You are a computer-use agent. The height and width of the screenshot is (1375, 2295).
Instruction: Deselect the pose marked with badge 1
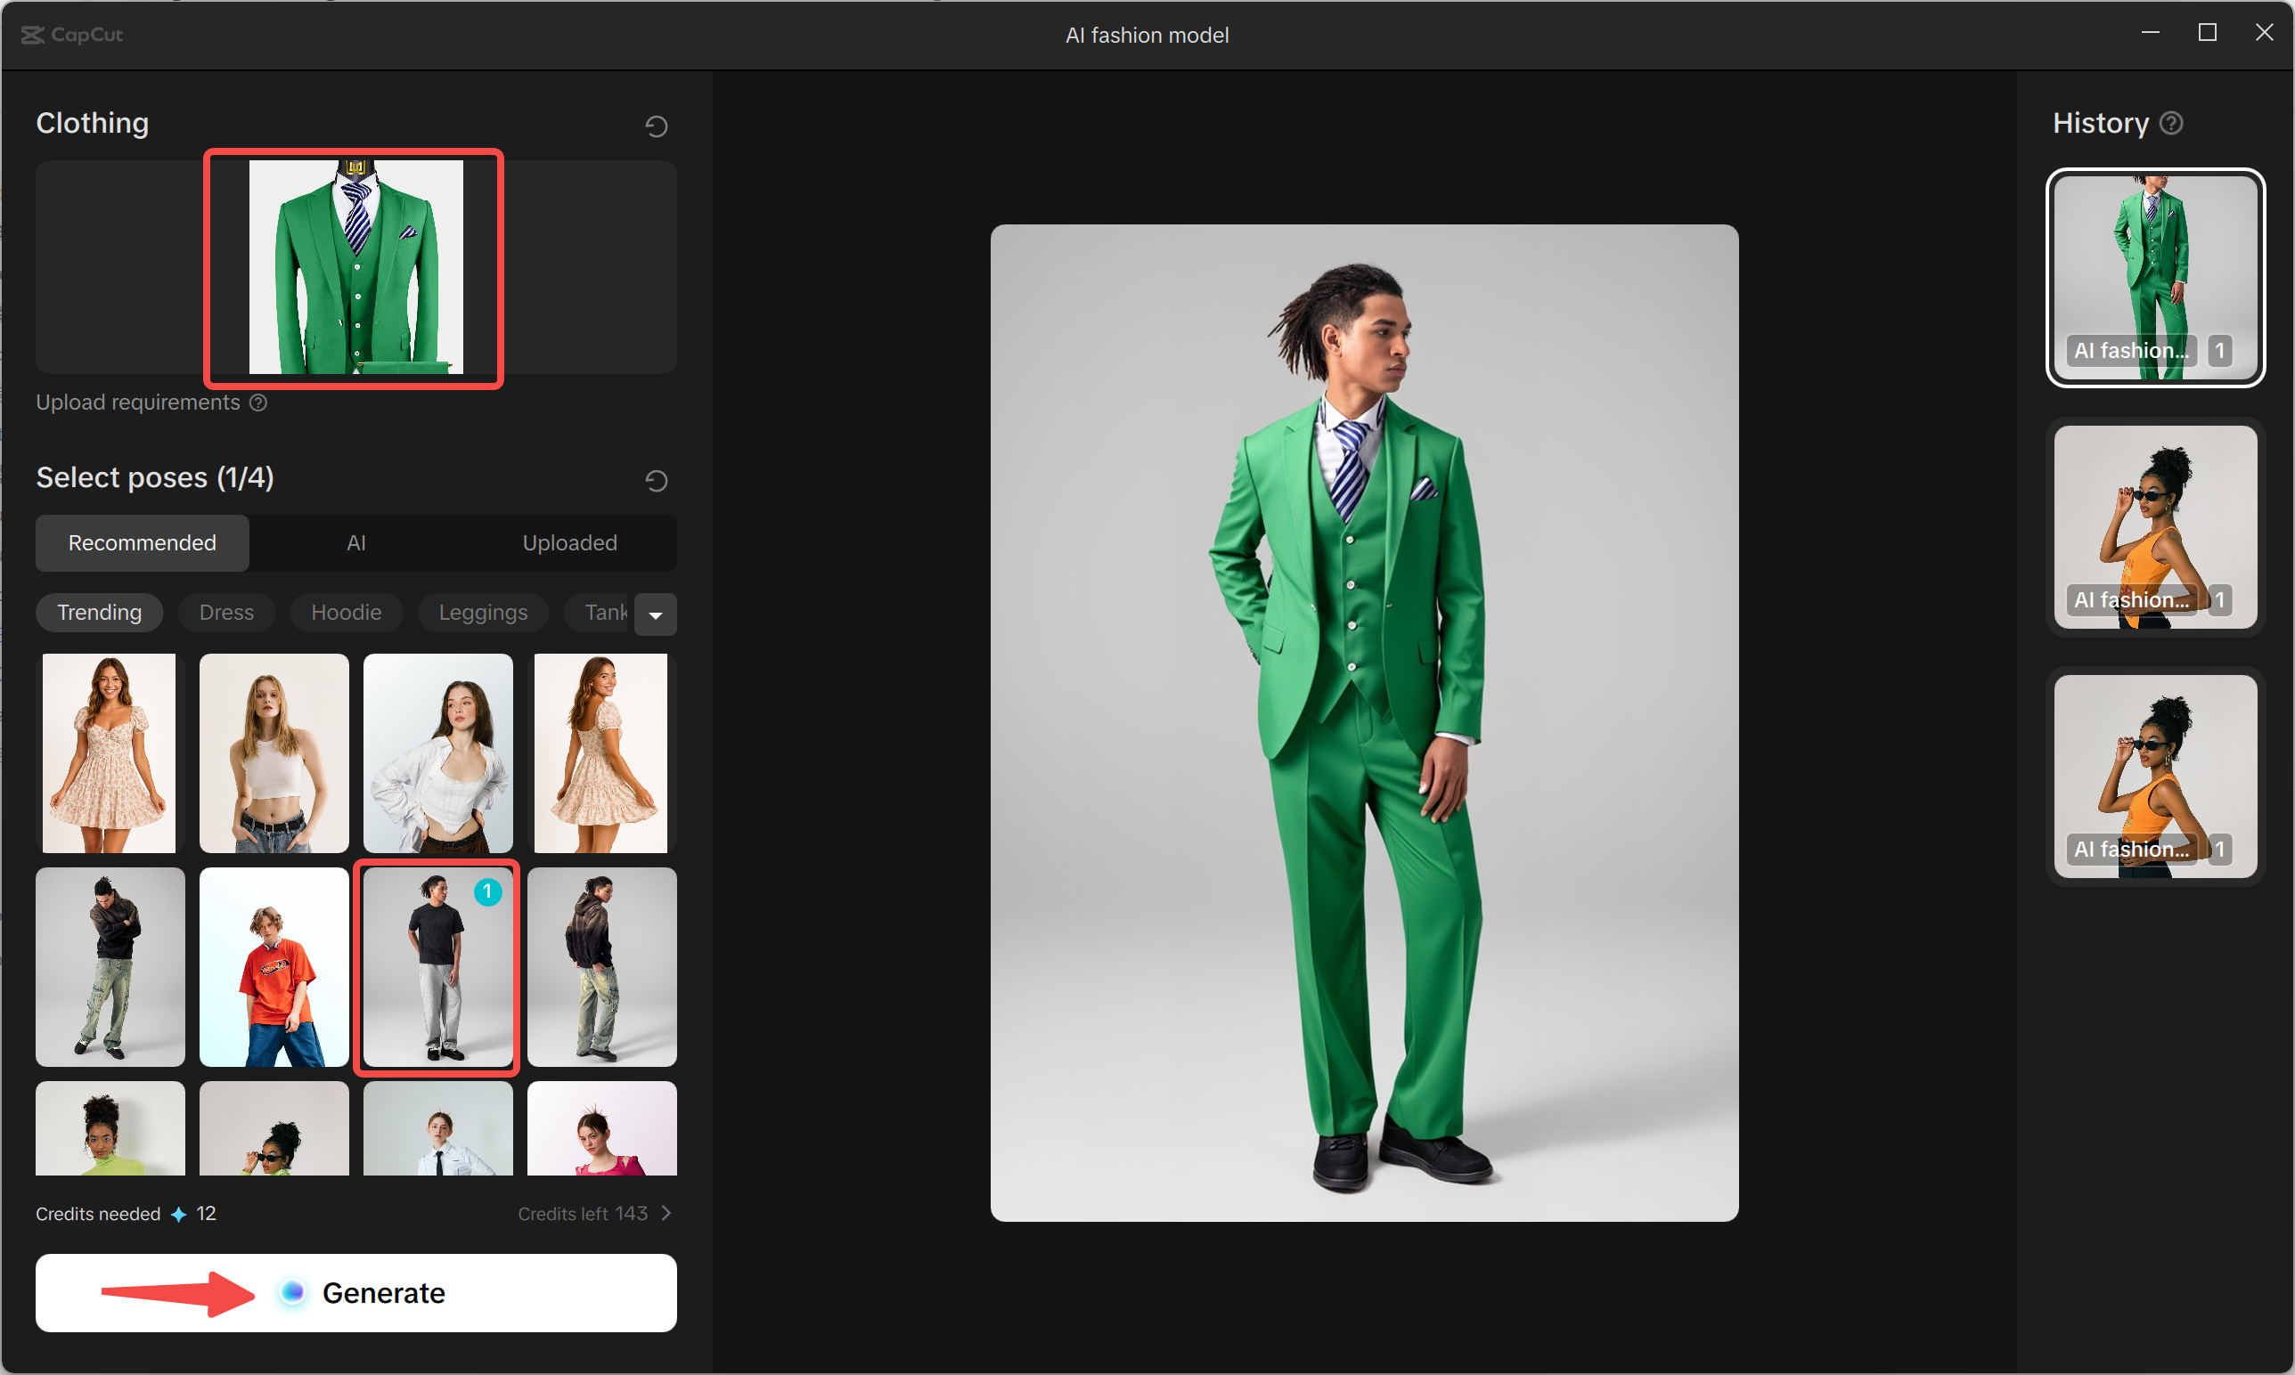pos(437,966)
